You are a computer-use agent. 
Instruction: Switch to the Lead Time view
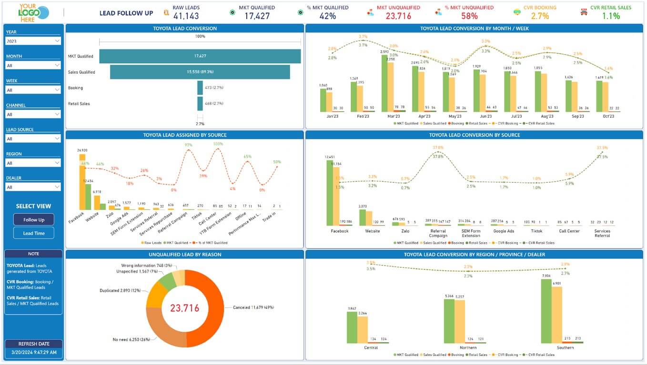(34, 233)
